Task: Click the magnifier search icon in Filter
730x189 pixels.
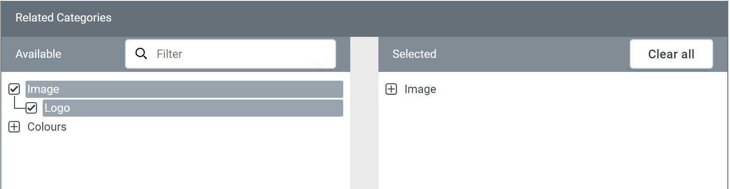Action: pos(141,53)
